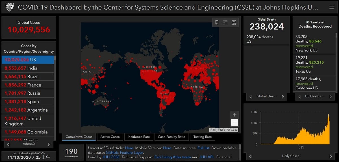339x162 pixels.
Task: Select US in the country list
Action: [28, 60]
